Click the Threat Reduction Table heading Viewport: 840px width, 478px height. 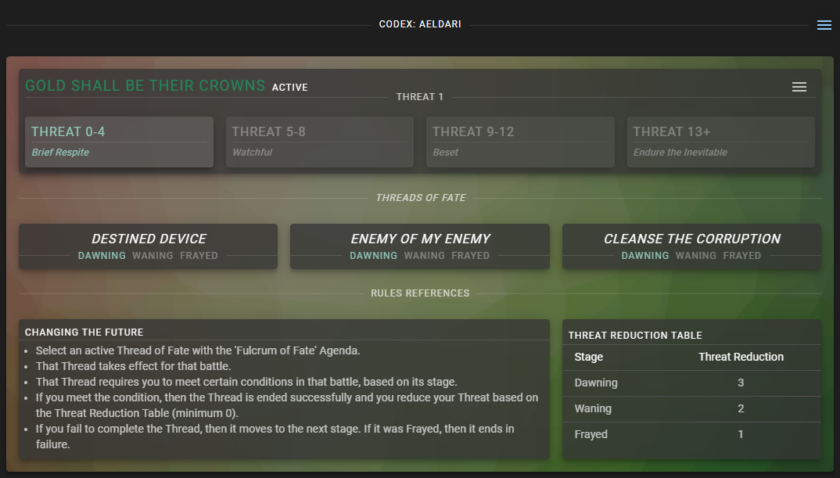tap(635, 336)
